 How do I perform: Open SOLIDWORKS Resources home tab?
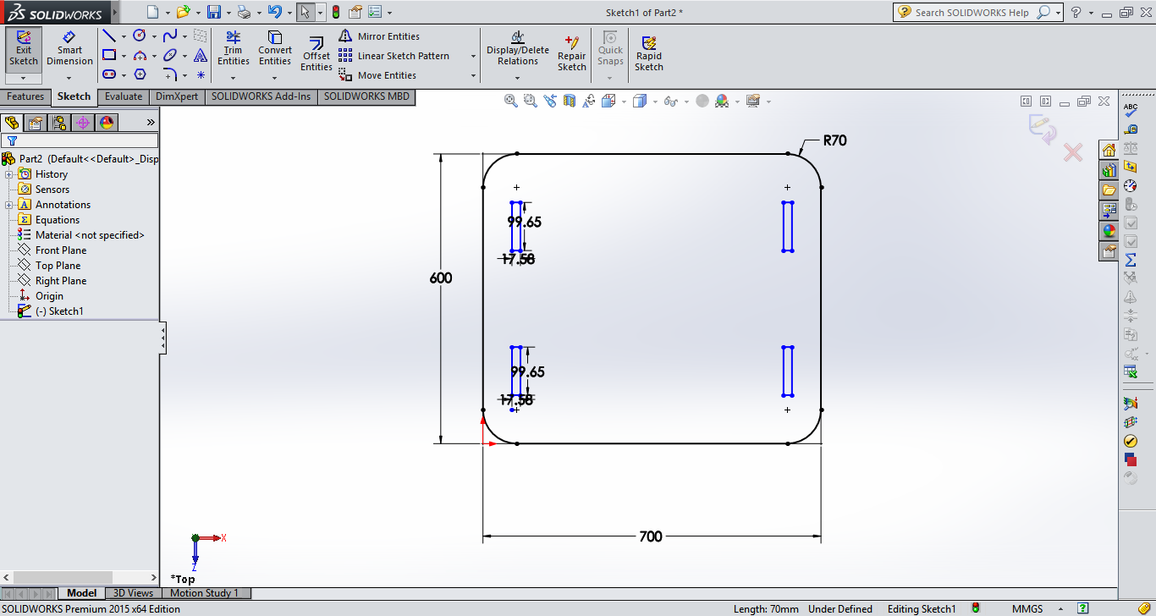coord(1109,150)
